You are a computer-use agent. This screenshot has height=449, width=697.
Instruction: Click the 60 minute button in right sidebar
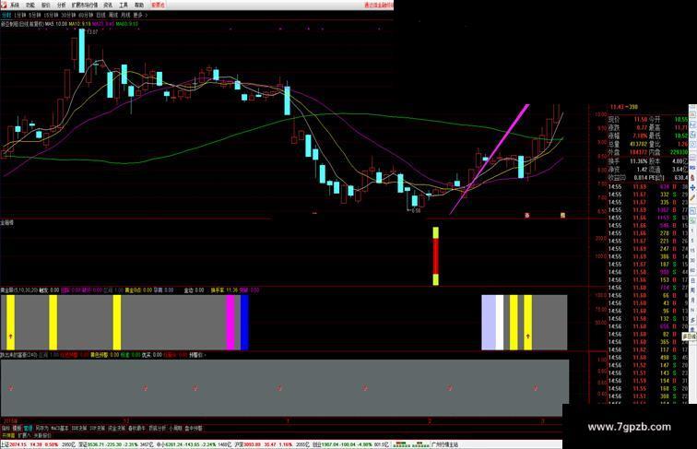coord(692,270)
